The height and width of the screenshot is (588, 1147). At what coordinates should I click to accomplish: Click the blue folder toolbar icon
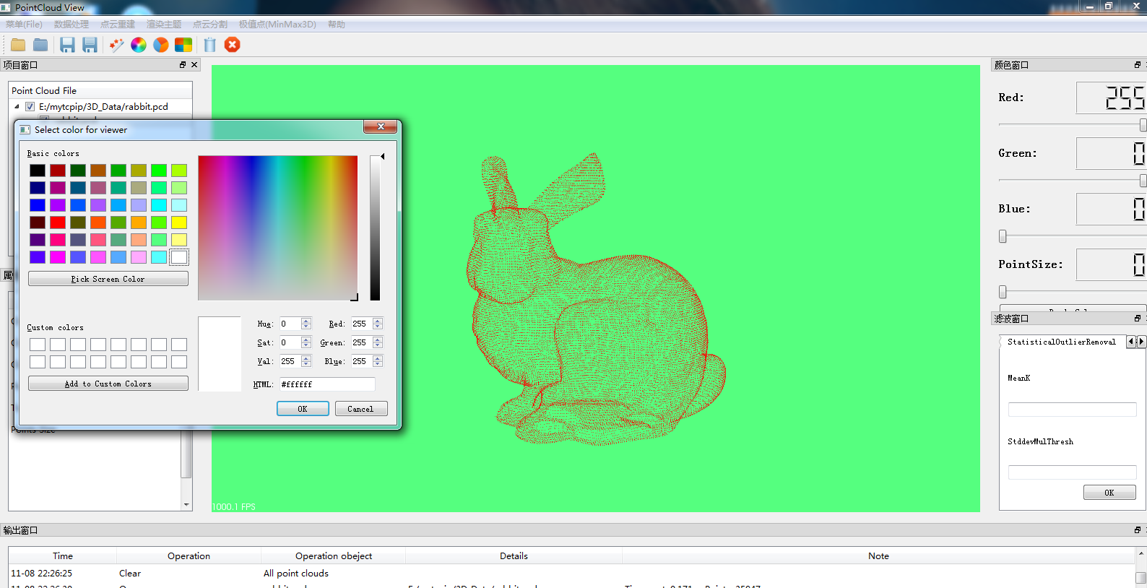coord(40,45)
